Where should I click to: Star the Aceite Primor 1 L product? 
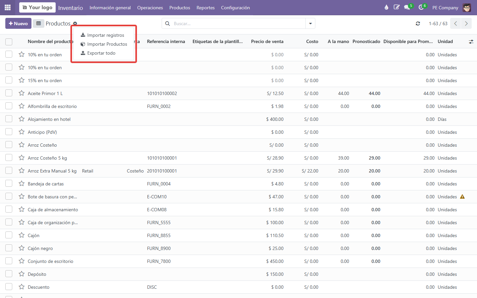[22, 93]
